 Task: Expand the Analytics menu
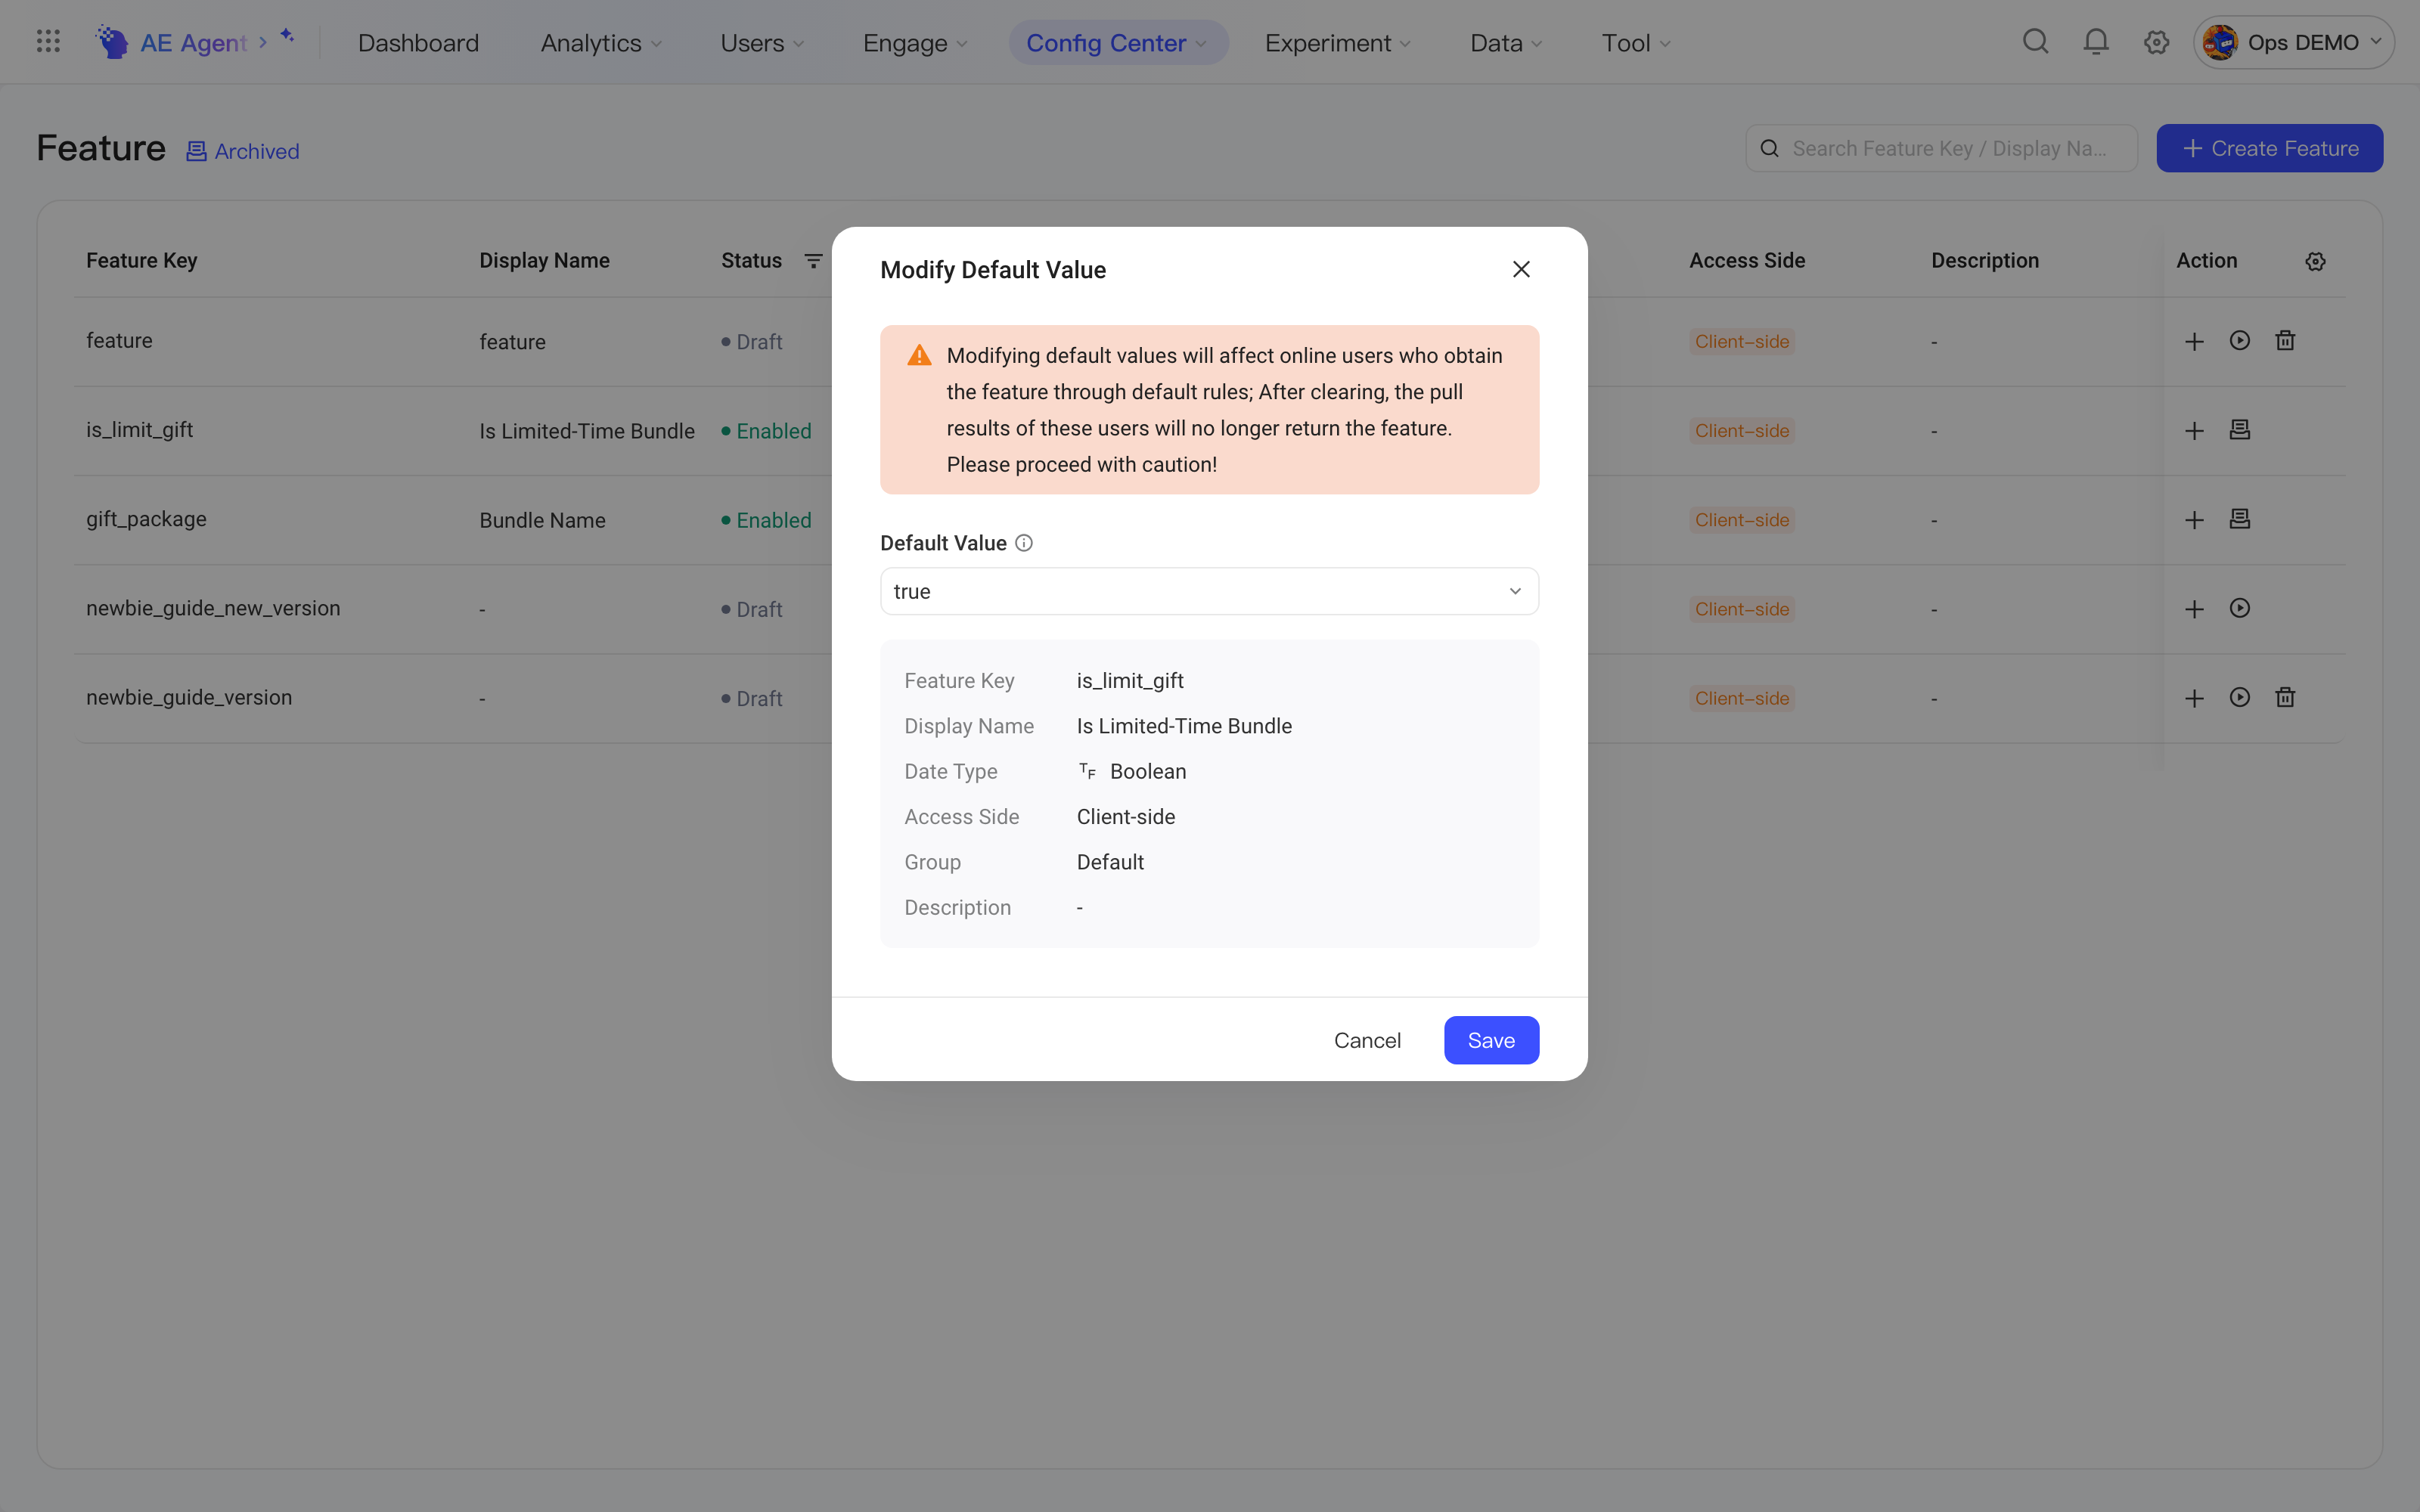pyautogui.click(x=601, y=43)
